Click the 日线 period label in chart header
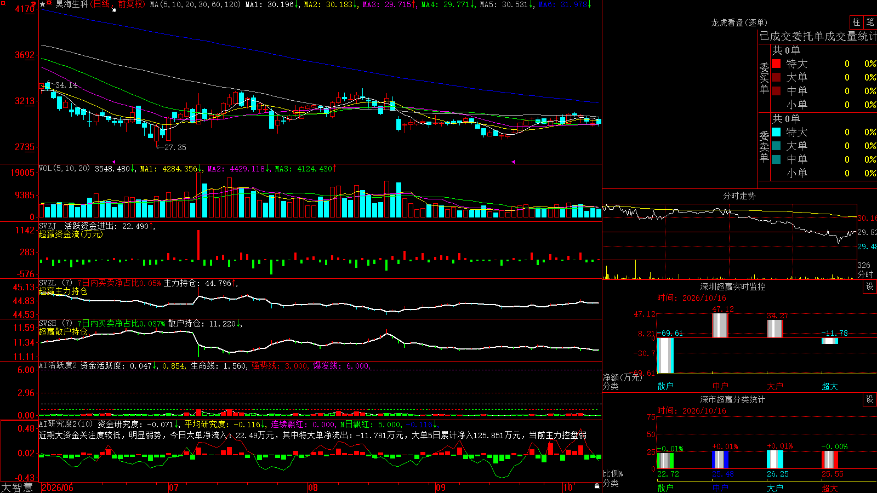 tap(102, 4)
